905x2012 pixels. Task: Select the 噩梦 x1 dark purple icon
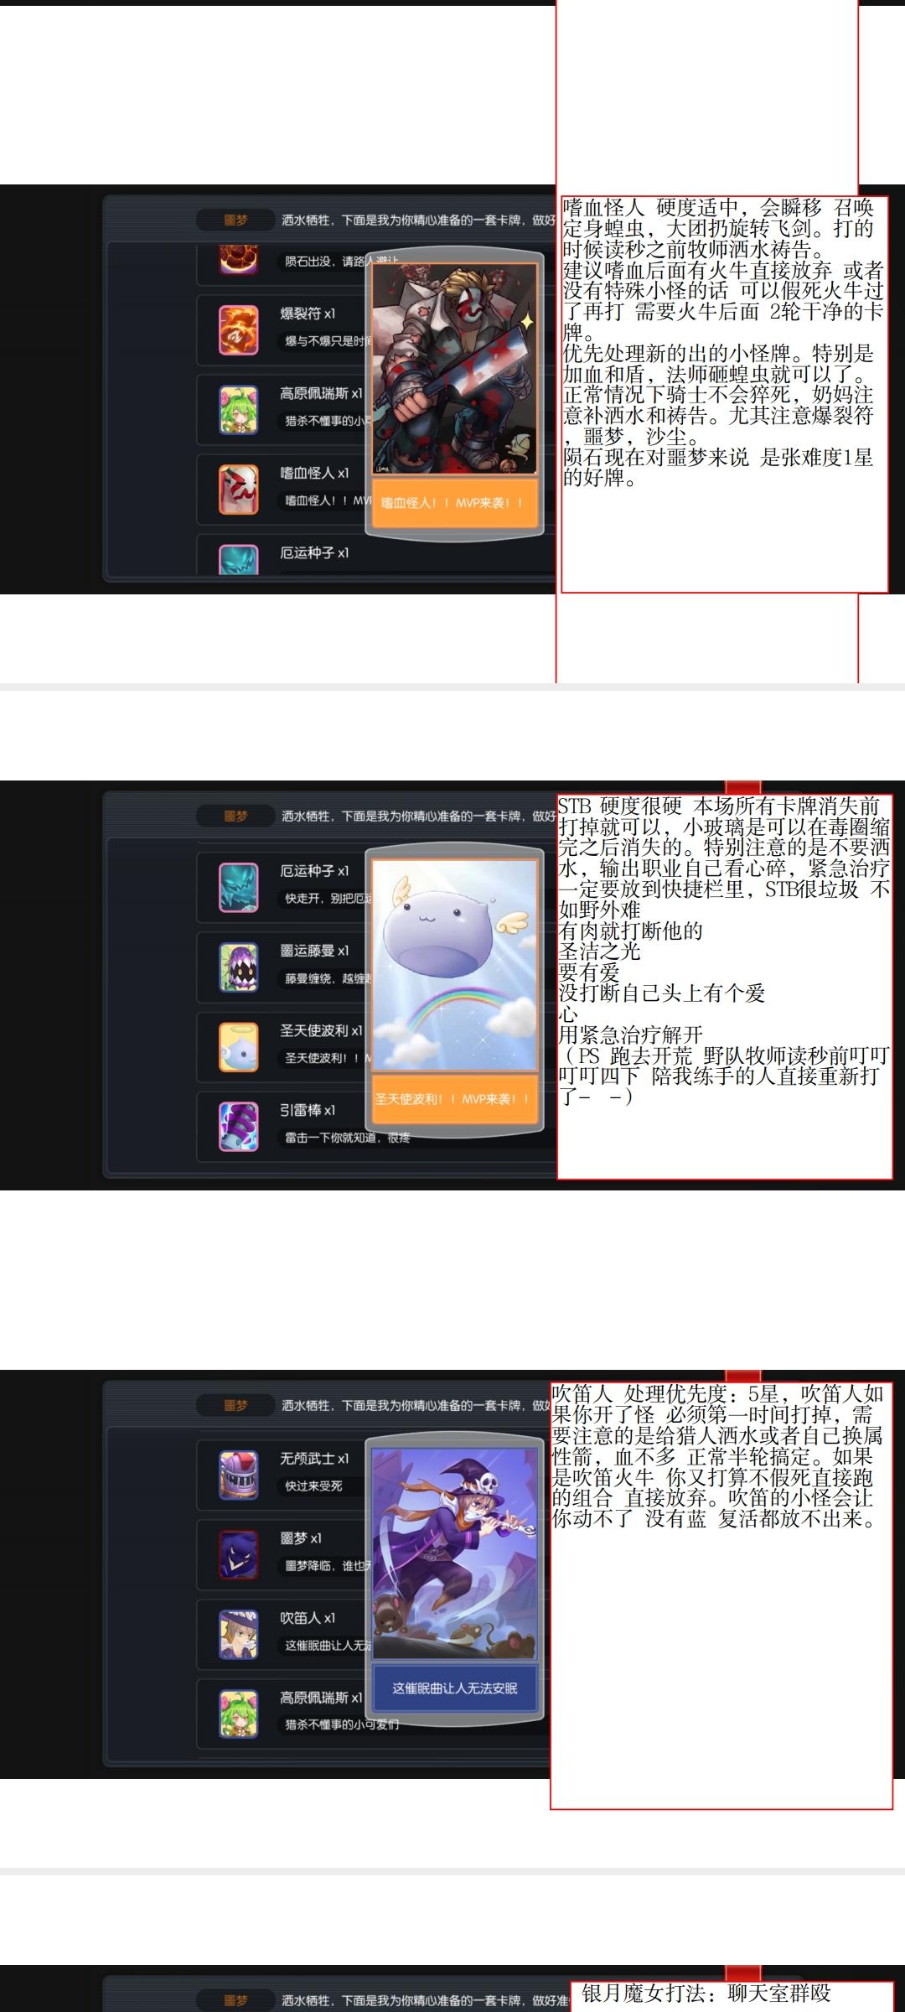click(239, 1554)
